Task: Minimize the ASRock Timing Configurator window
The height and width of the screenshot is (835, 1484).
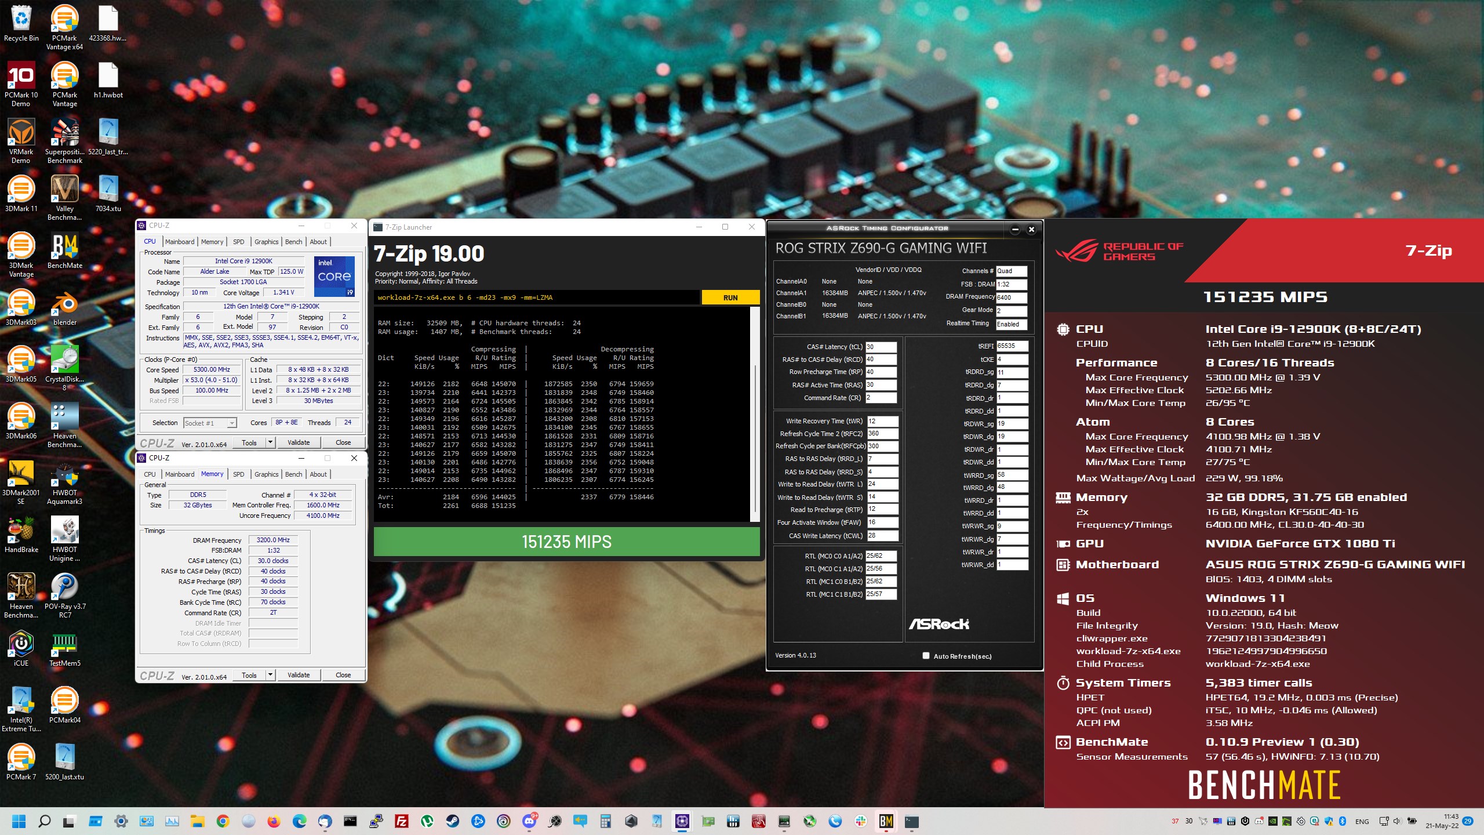Action: pyautogui.click(x=1015, y=229)
